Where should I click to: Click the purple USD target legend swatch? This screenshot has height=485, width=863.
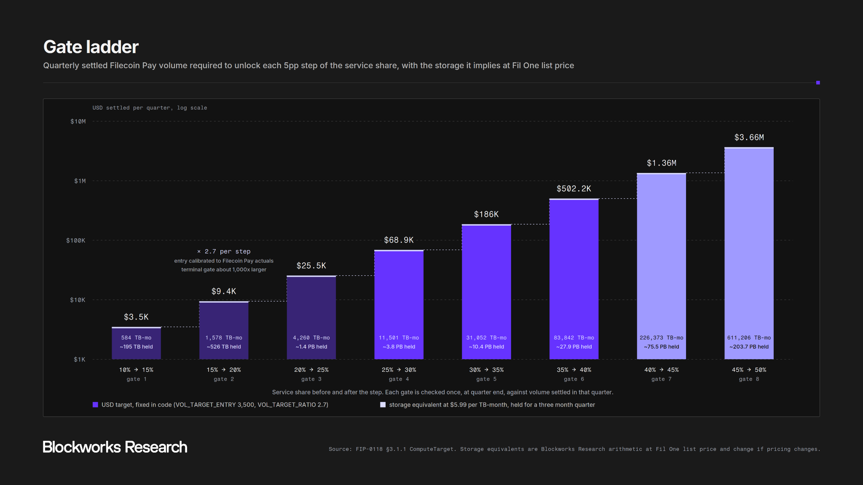[95, 405]
